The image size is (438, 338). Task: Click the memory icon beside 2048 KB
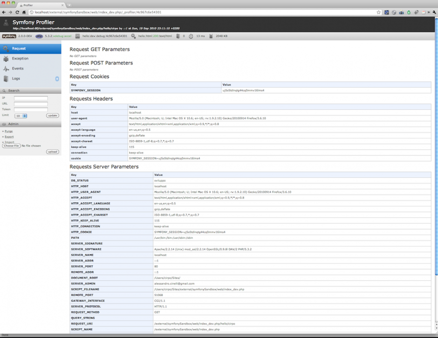point(211,36)
